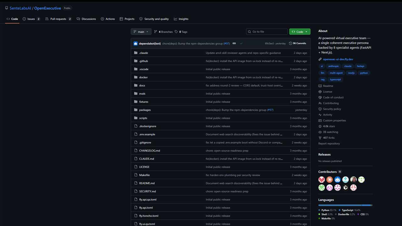Open the SECURITY.md file

coord(148,191)
